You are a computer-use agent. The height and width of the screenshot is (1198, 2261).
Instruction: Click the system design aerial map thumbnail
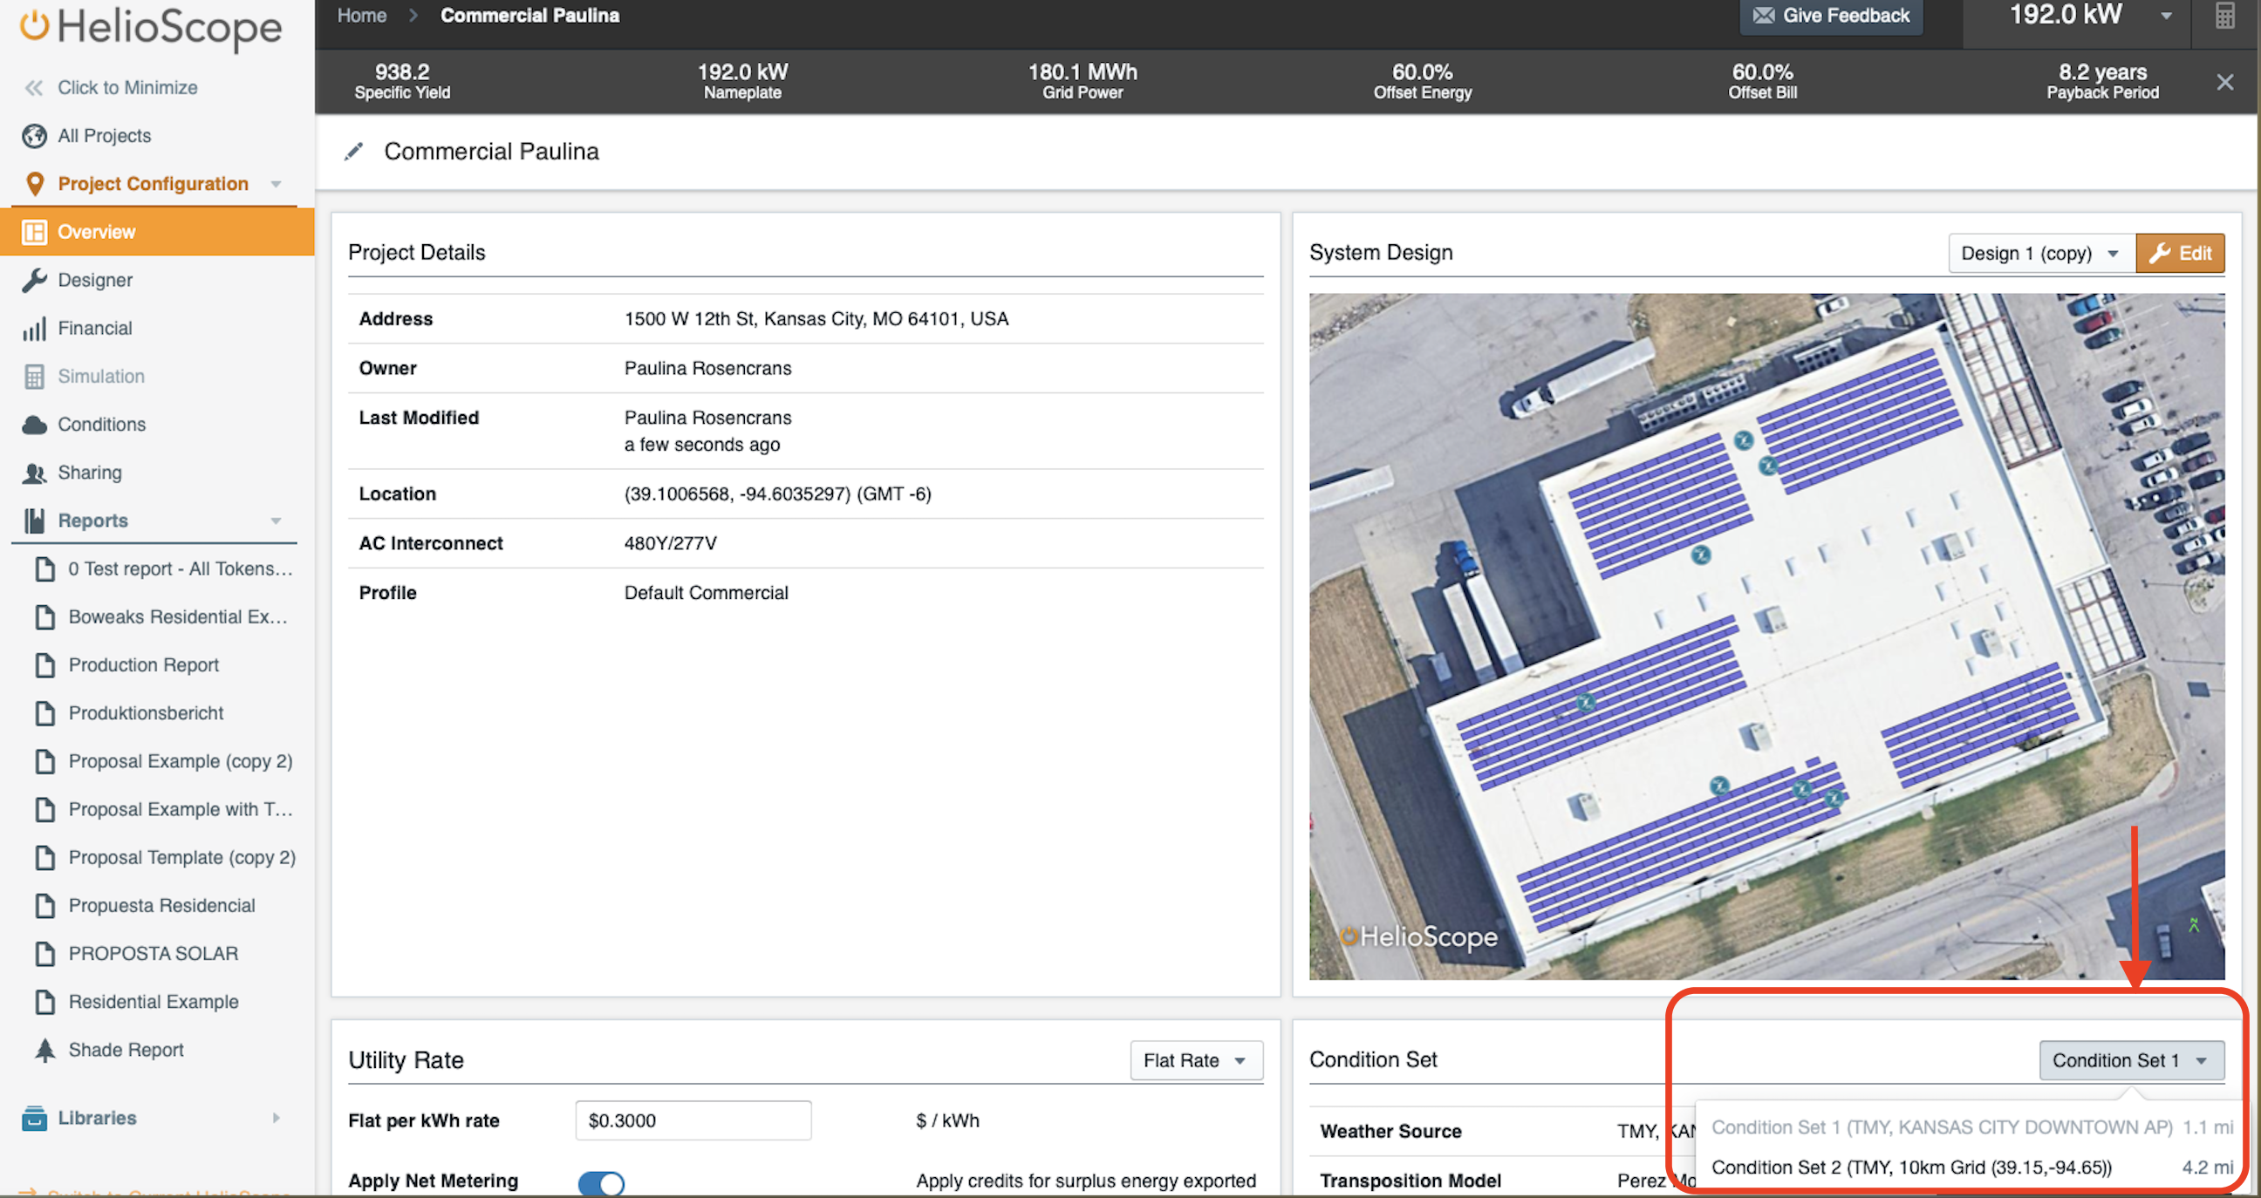1766,636
